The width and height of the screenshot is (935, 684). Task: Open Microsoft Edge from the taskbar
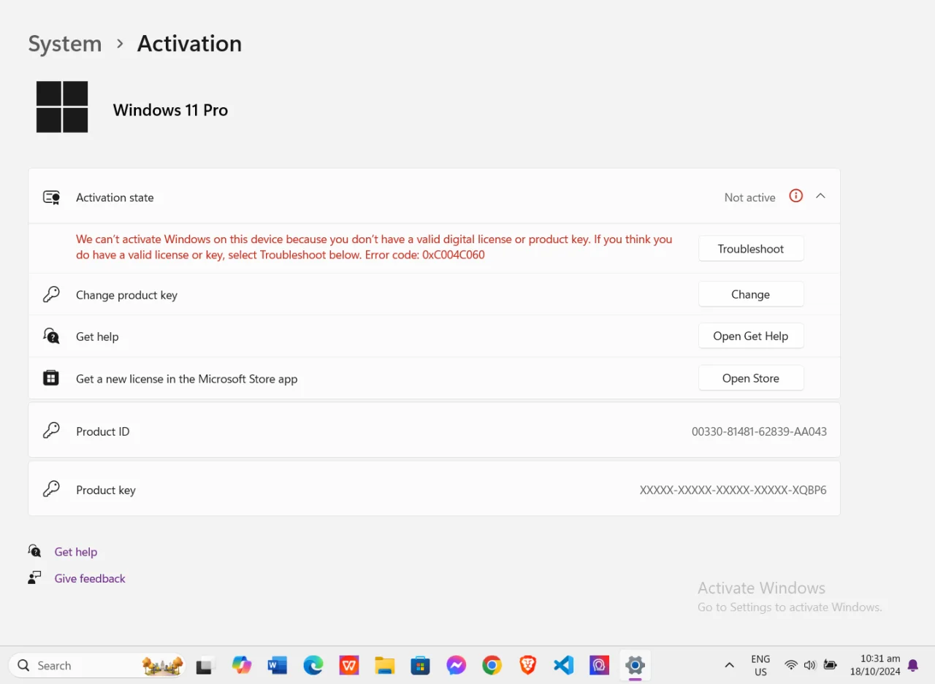point(313,665)
